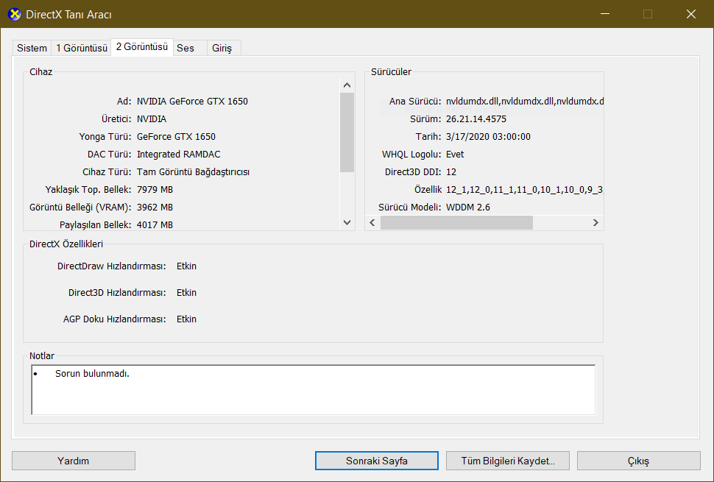Go to Sonraki Sayfa
This screenshot has width=714, height=482.
click(377, 461)
